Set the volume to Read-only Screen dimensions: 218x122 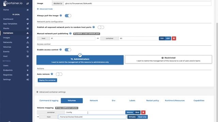tap(142, 117)
